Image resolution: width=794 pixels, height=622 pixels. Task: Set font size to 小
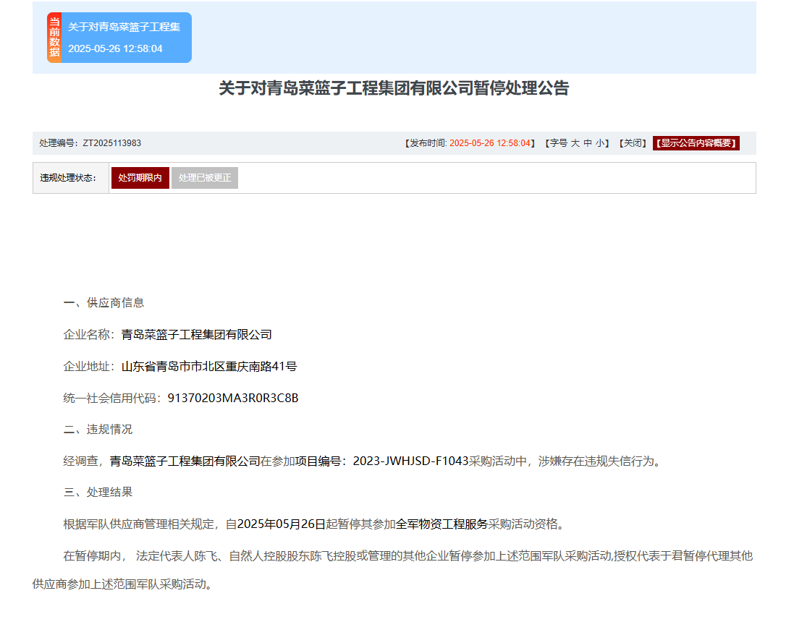pyautogui.click(x=600, y=143)
